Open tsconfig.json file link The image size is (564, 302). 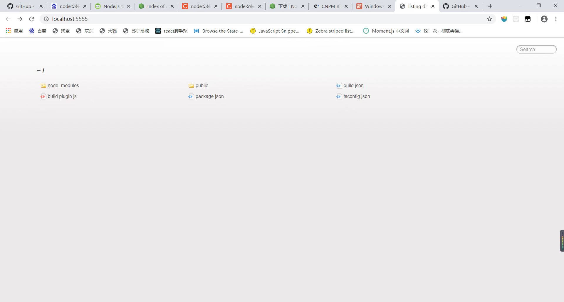357,96
